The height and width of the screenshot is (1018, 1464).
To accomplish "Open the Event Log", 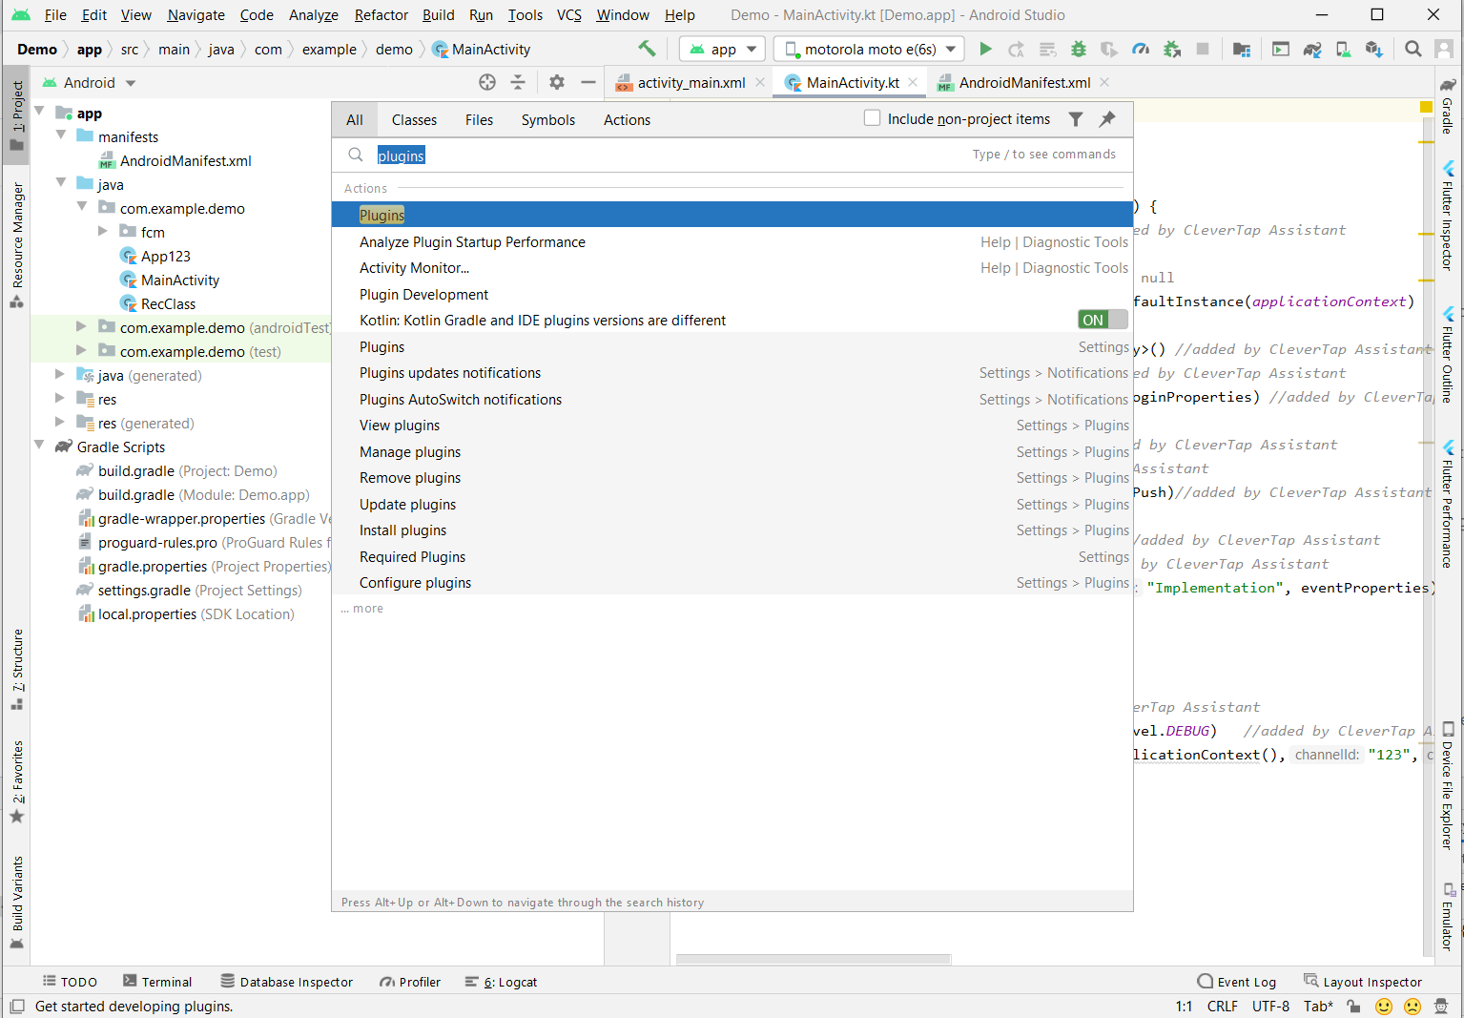I will point(1237,982).
